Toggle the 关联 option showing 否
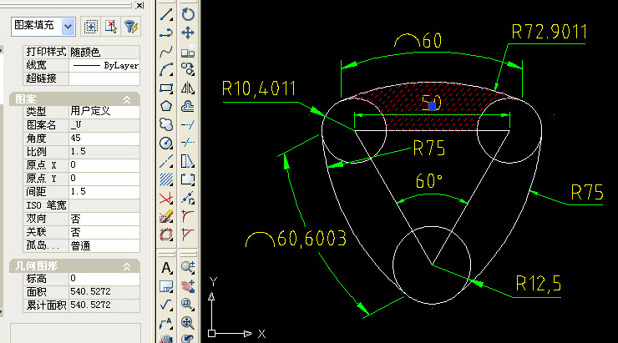Screen dimensions: 618x343 (104, 232)
